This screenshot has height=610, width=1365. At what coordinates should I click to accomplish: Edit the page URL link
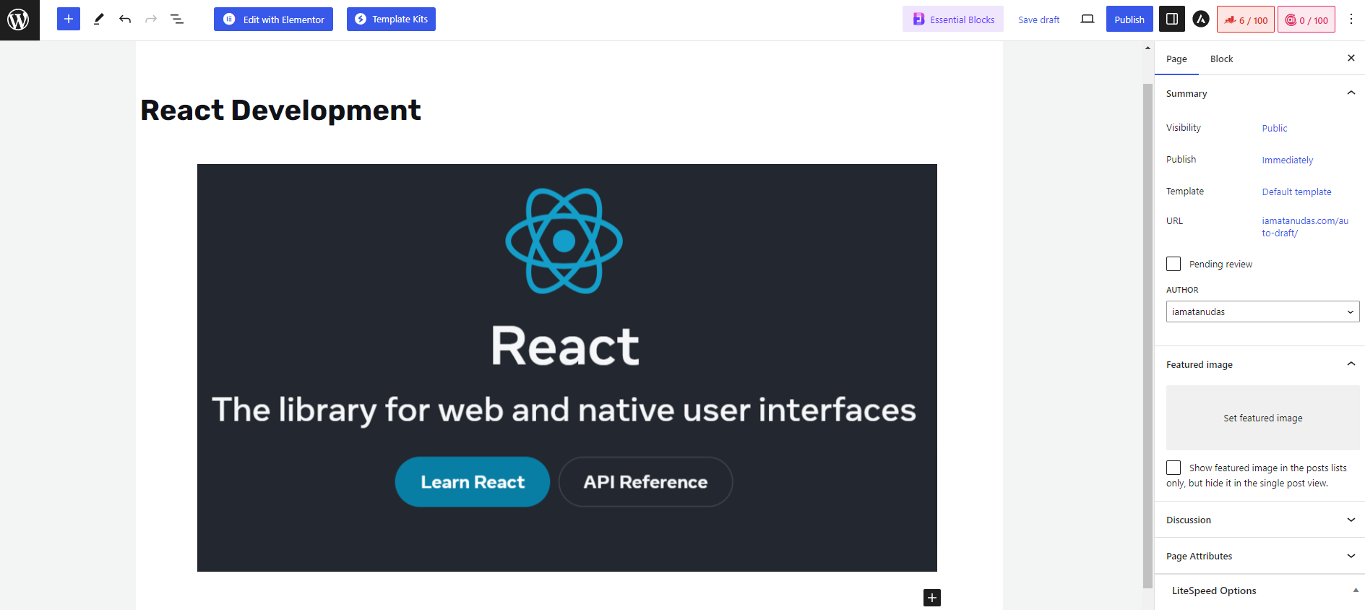coord(1305,227)
